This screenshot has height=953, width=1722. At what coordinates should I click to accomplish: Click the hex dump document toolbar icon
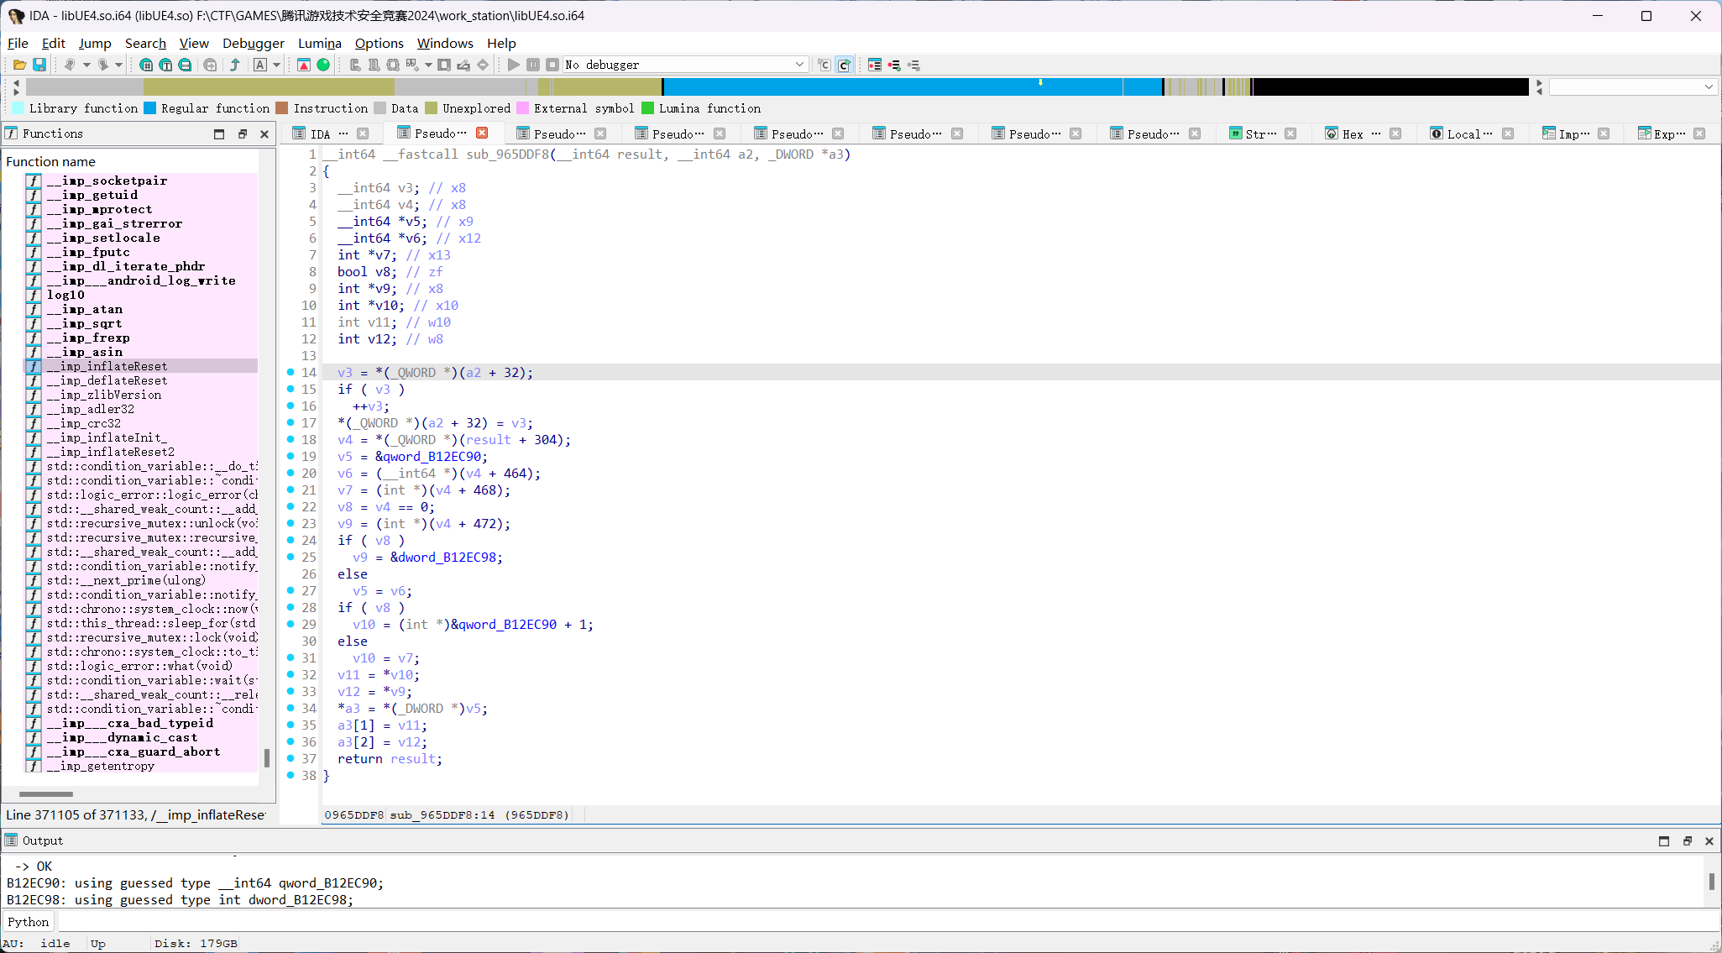coord(374,65)
